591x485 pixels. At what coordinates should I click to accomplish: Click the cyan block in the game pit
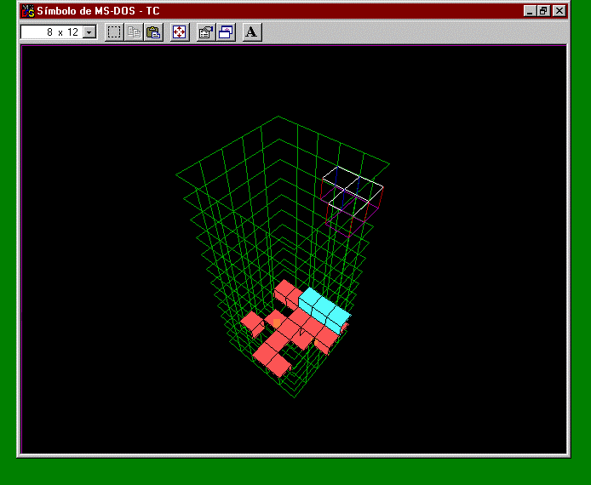[x=324, y=310]
